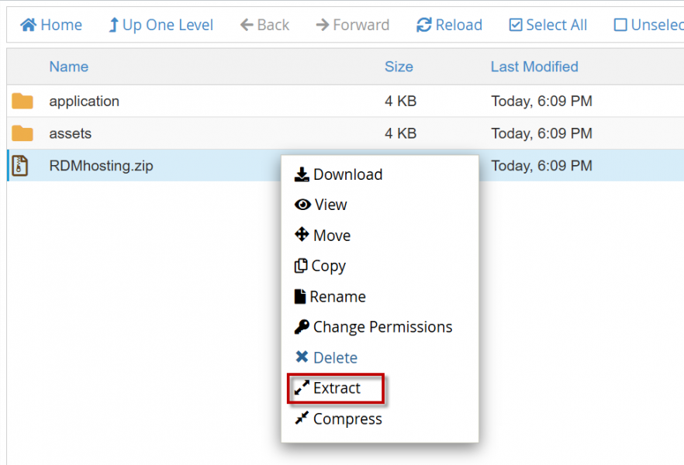The width and height of the screenshot is (684, 465).
Task: Choose Move from context menu
Action: (323, 236)
